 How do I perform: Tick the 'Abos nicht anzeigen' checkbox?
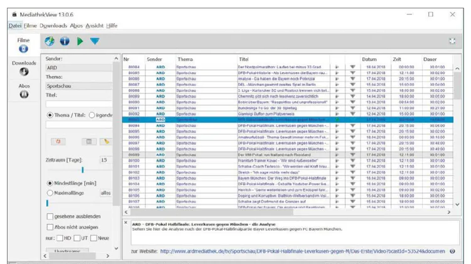click(x=50, y=227)
